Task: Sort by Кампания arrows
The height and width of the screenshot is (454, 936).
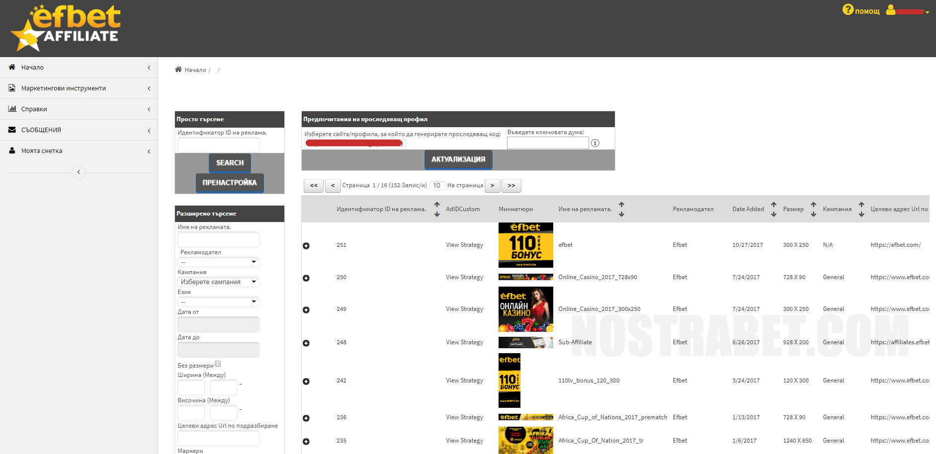Action: tap(861, 209)
